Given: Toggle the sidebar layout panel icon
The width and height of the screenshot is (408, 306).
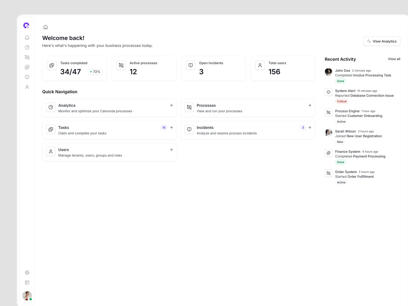Looking at the screenshot, I should tap(27, 283).
